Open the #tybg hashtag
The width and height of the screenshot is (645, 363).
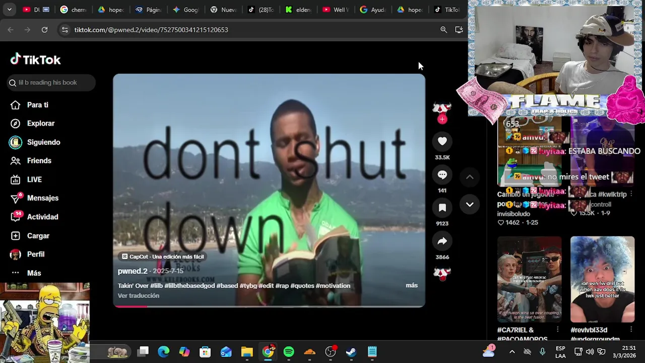[x=248, y=286]
